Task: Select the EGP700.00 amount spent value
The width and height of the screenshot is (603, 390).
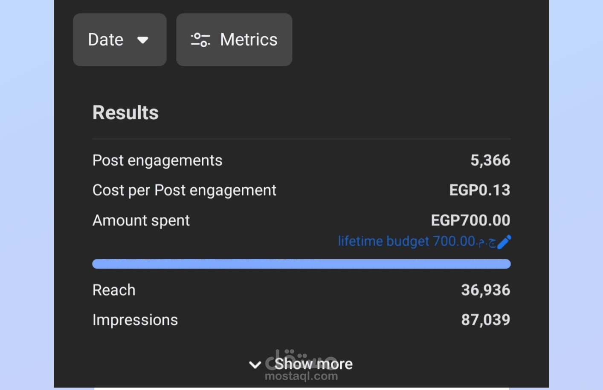Action: pyautogui.click(x=470, y=221)
